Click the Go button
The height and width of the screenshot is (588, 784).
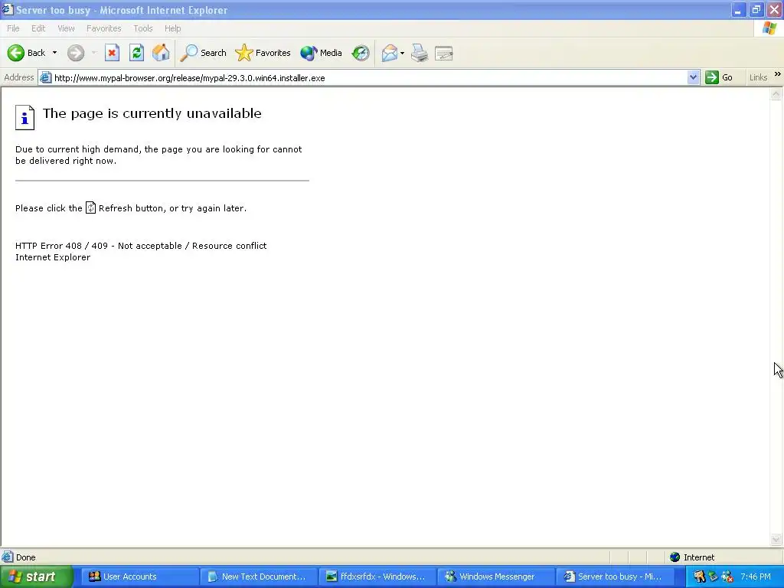(x=719, y=77)
